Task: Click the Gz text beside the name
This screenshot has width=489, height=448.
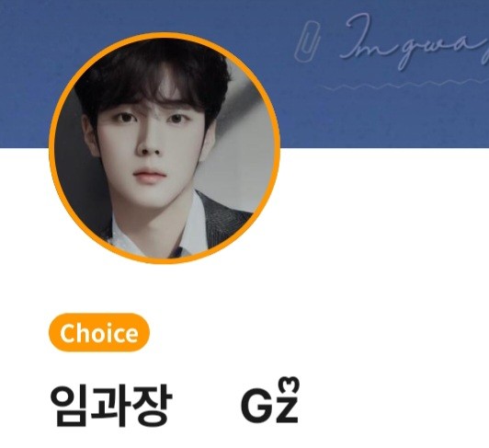Action: [270, 400]
